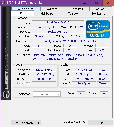Select the CPU sub-tab
The image size is (114, 127).
pos(22,13)
